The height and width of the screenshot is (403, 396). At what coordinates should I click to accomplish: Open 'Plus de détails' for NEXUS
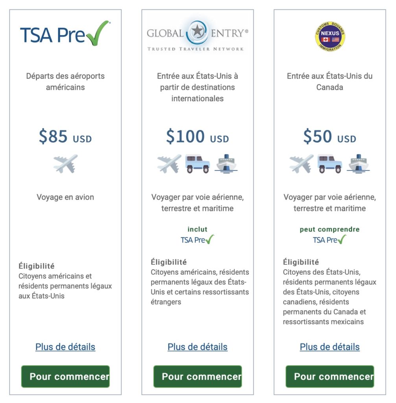(330, 347)
